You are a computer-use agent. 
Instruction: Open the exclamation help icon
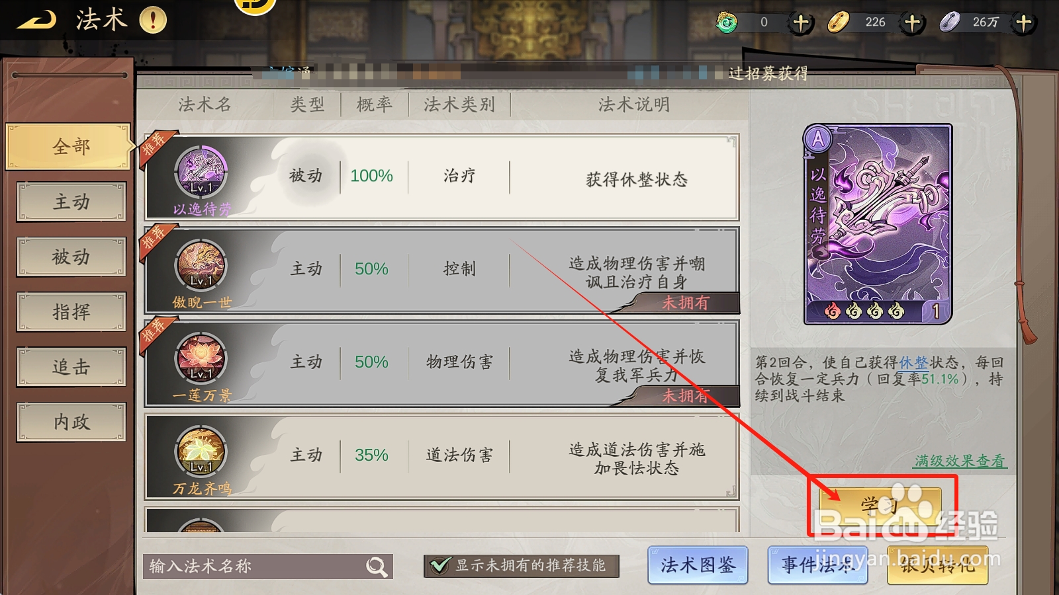point(153,20)
